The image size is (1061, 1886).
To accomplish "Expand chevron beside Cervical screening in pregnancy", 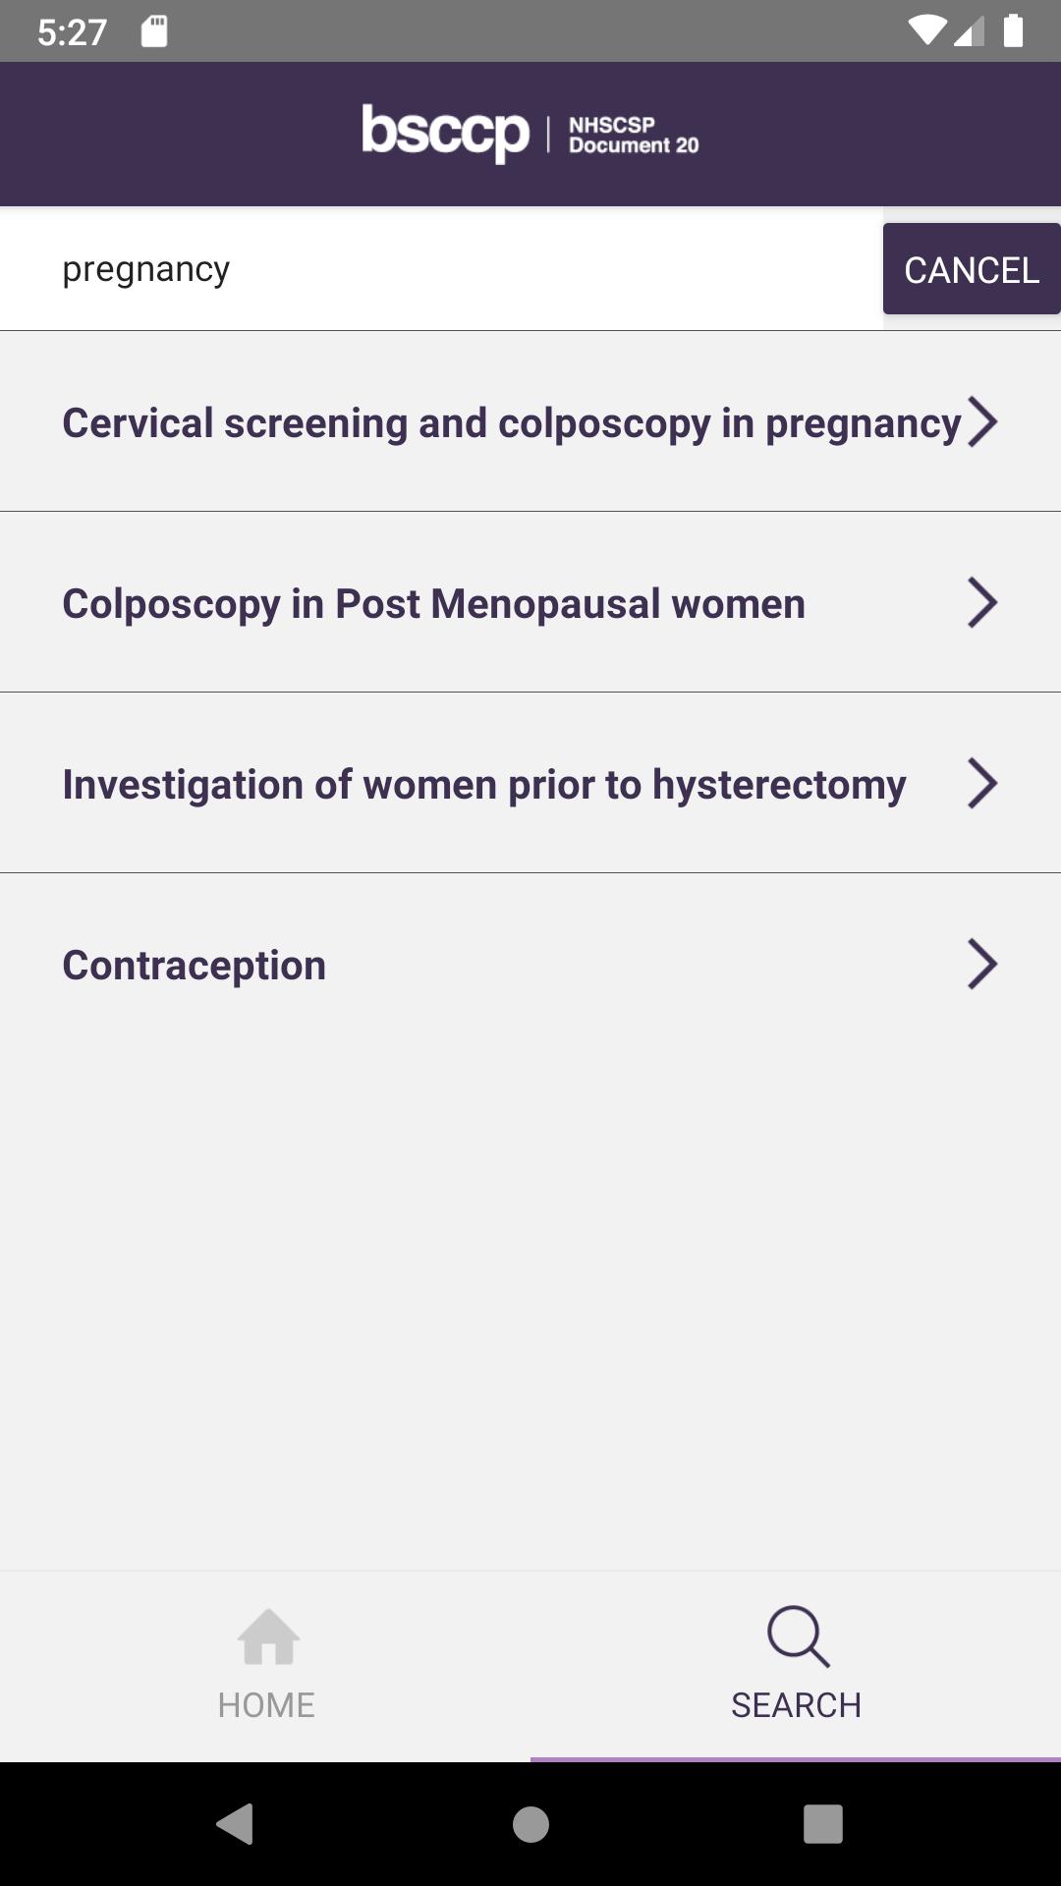I will coord(982,421).
